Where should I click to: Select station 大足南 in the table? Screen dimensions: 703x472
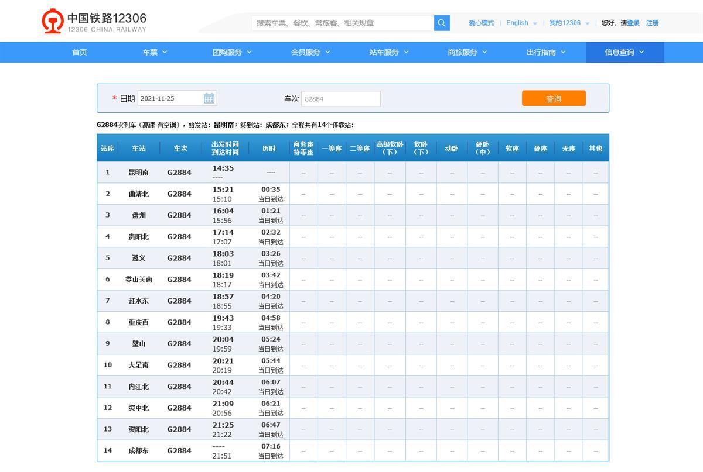[139, 365]
